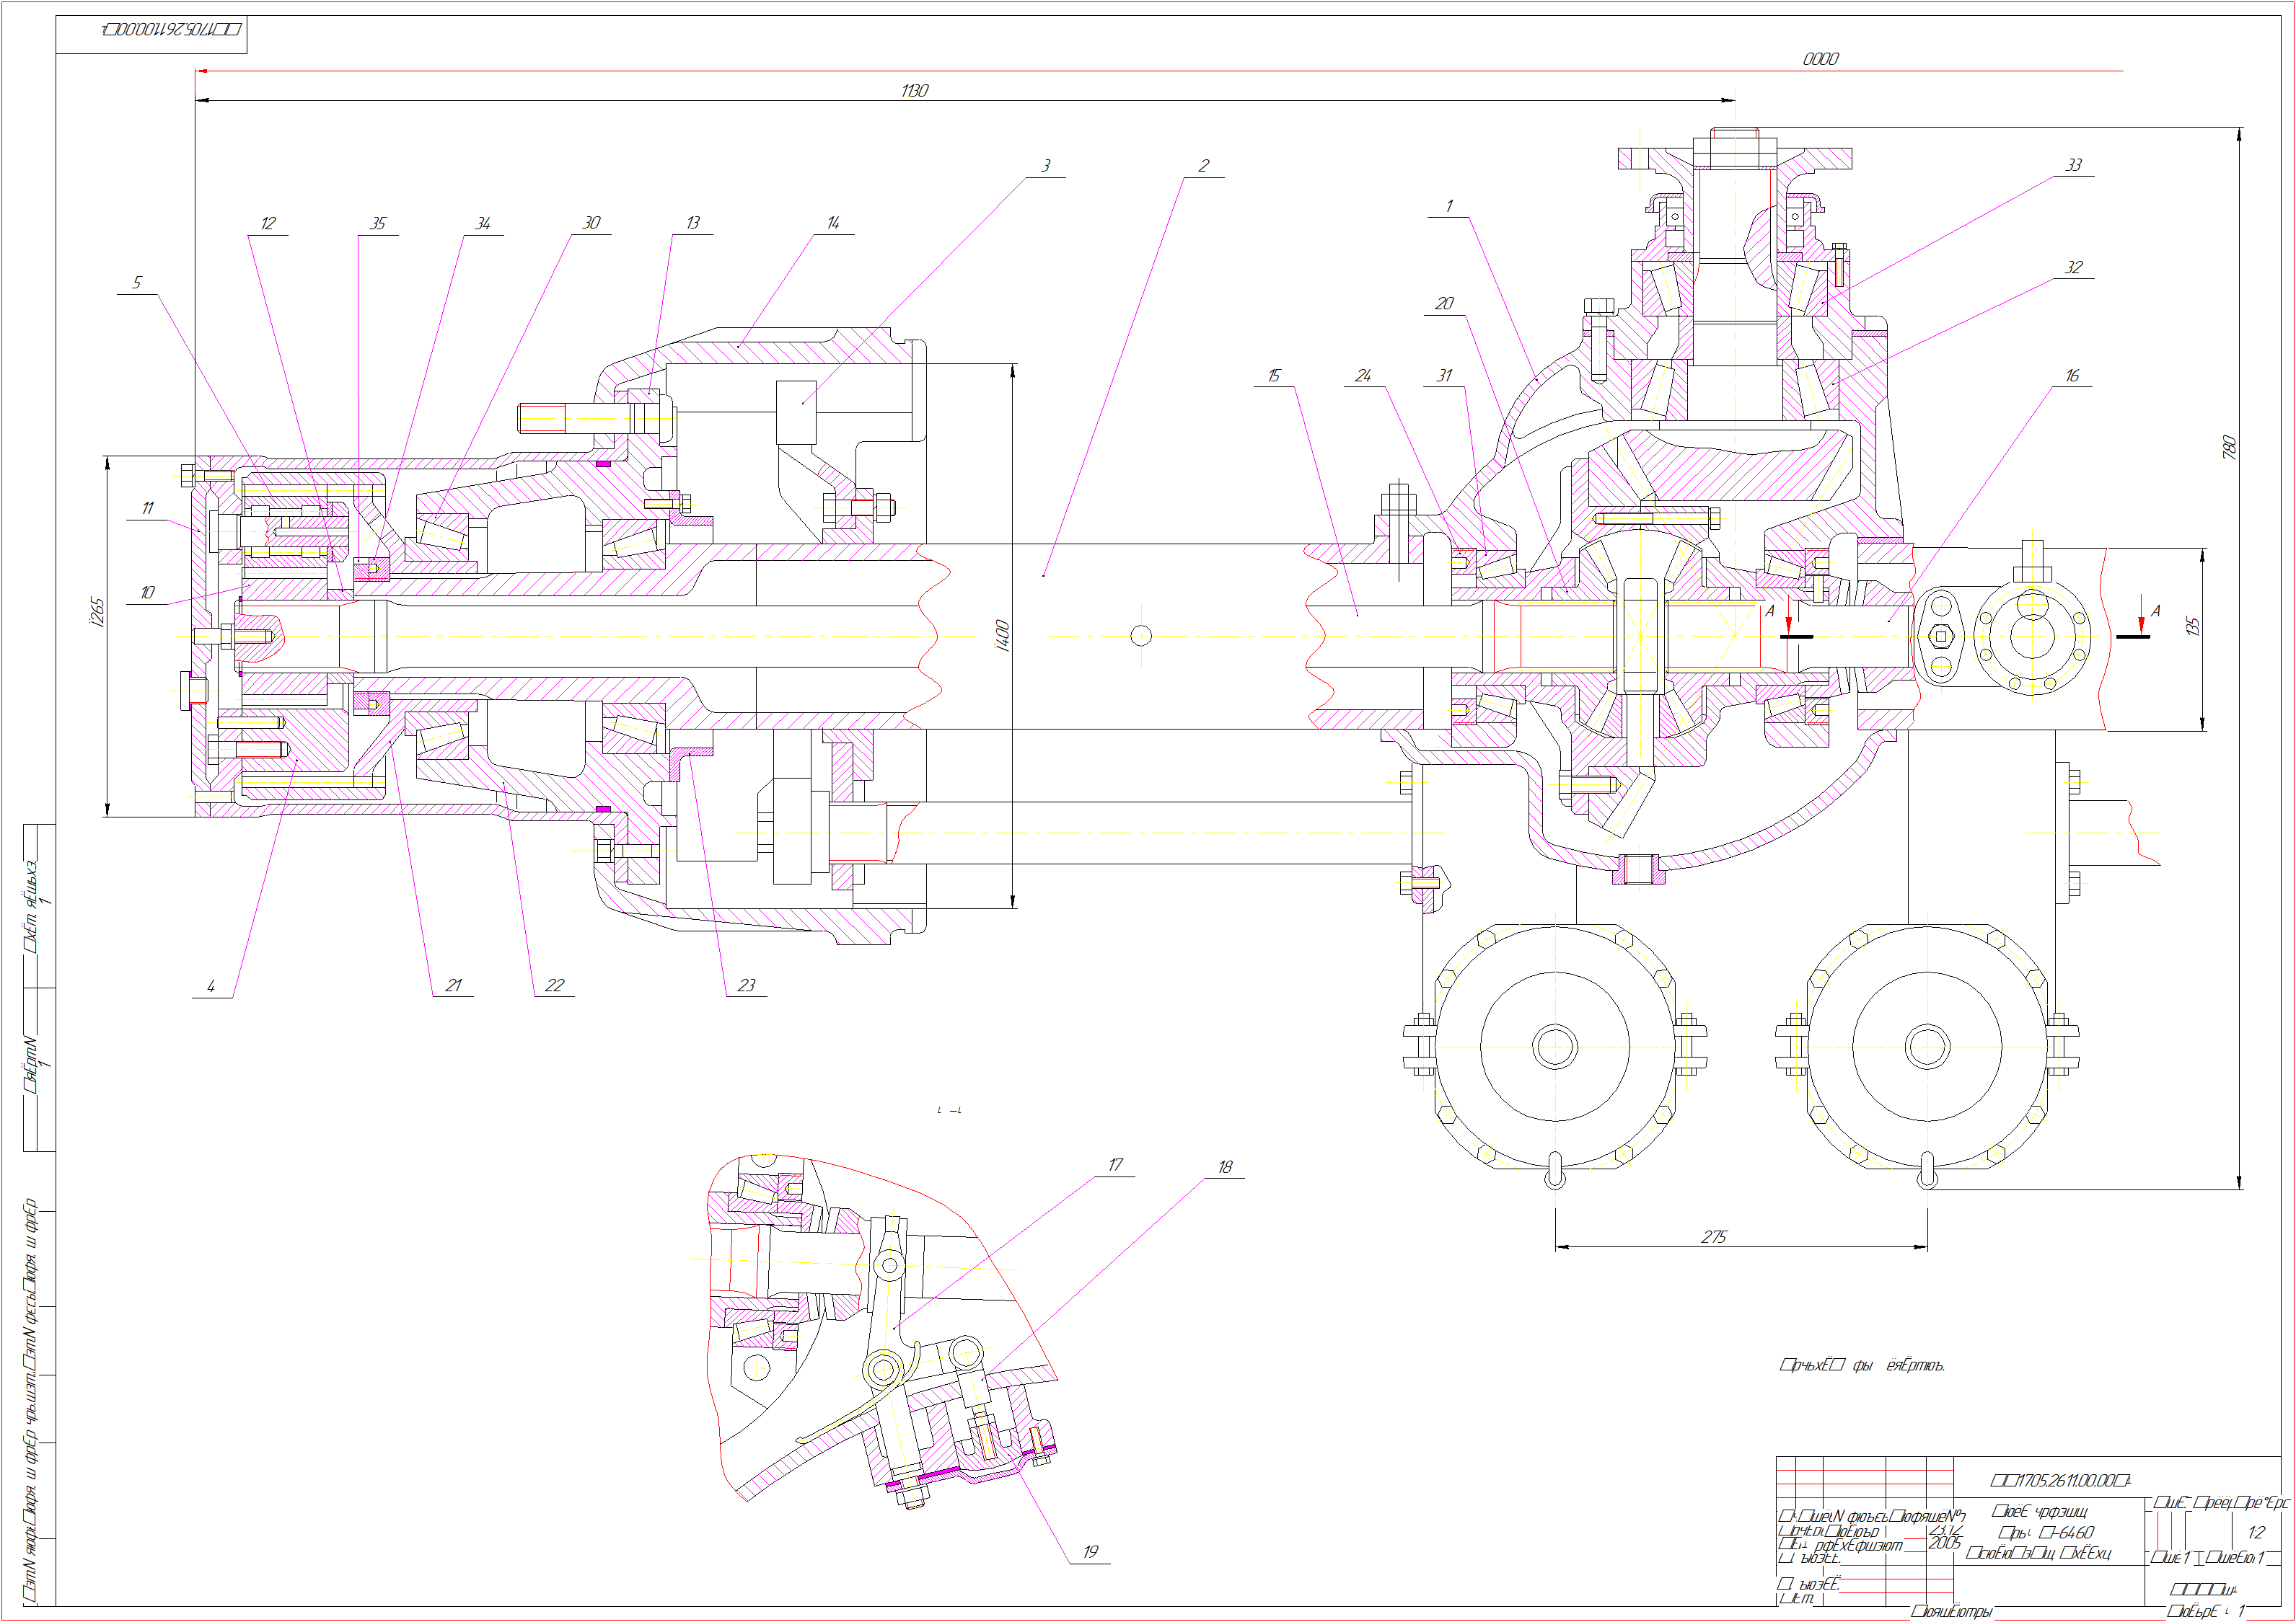Click part callout number 33
2296x1622 pixels.
(x=2073, y=165)
